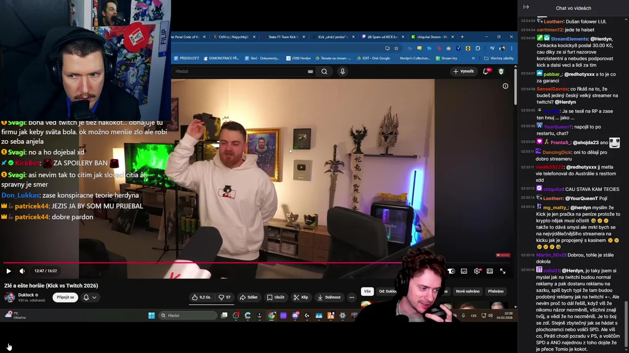Switch to the (4) Spam od KICK tab
629x353 pixels.
pos(382,37)
